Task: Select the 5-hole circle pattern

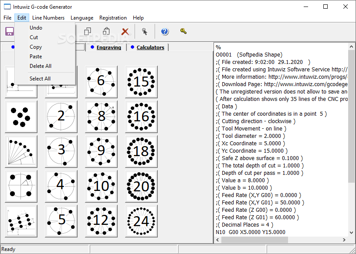Action: (61, 221)
